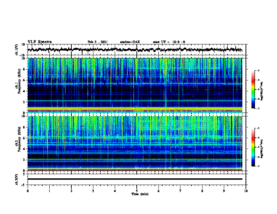The width and height of the screenshot is (277, 214).
Task: Click the "Time (min)" axis label
Action: (140, 194)
